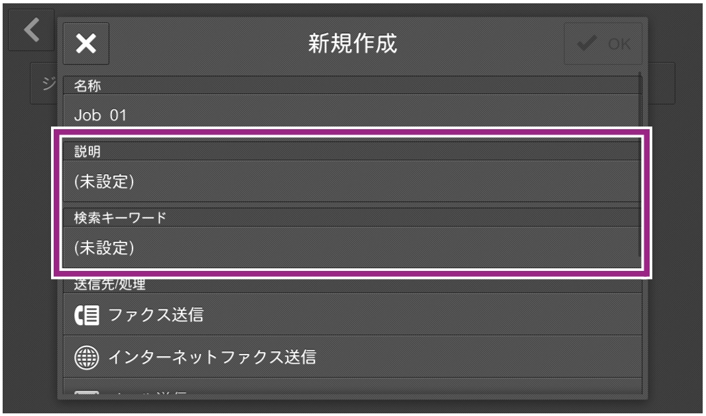This screenshot has width=706, height=416.
Task: Click the 名称 section label
Action: 82,85
